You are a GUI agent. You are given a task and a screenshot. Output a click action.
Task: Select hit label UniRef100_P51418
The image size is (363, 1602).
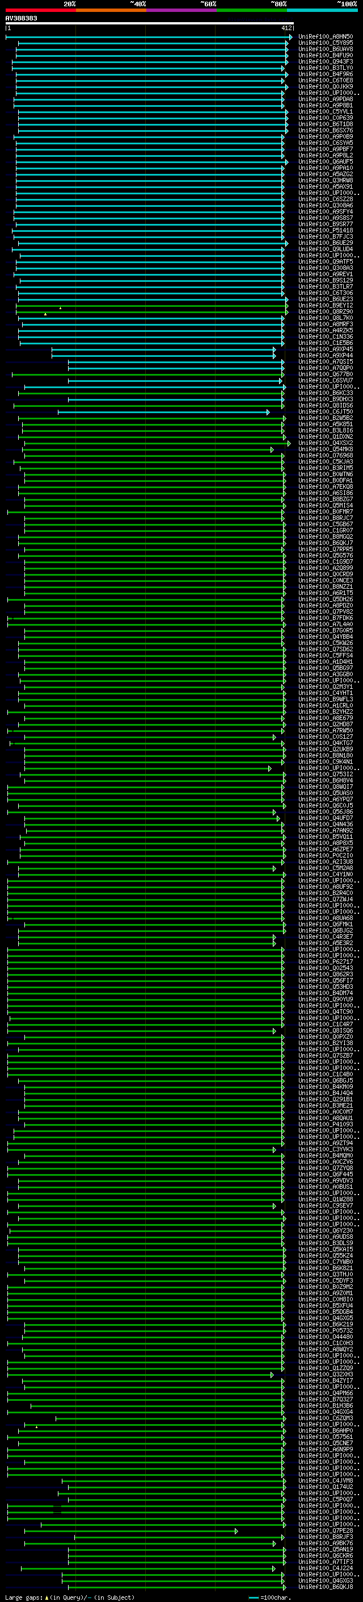click(326, 230)
